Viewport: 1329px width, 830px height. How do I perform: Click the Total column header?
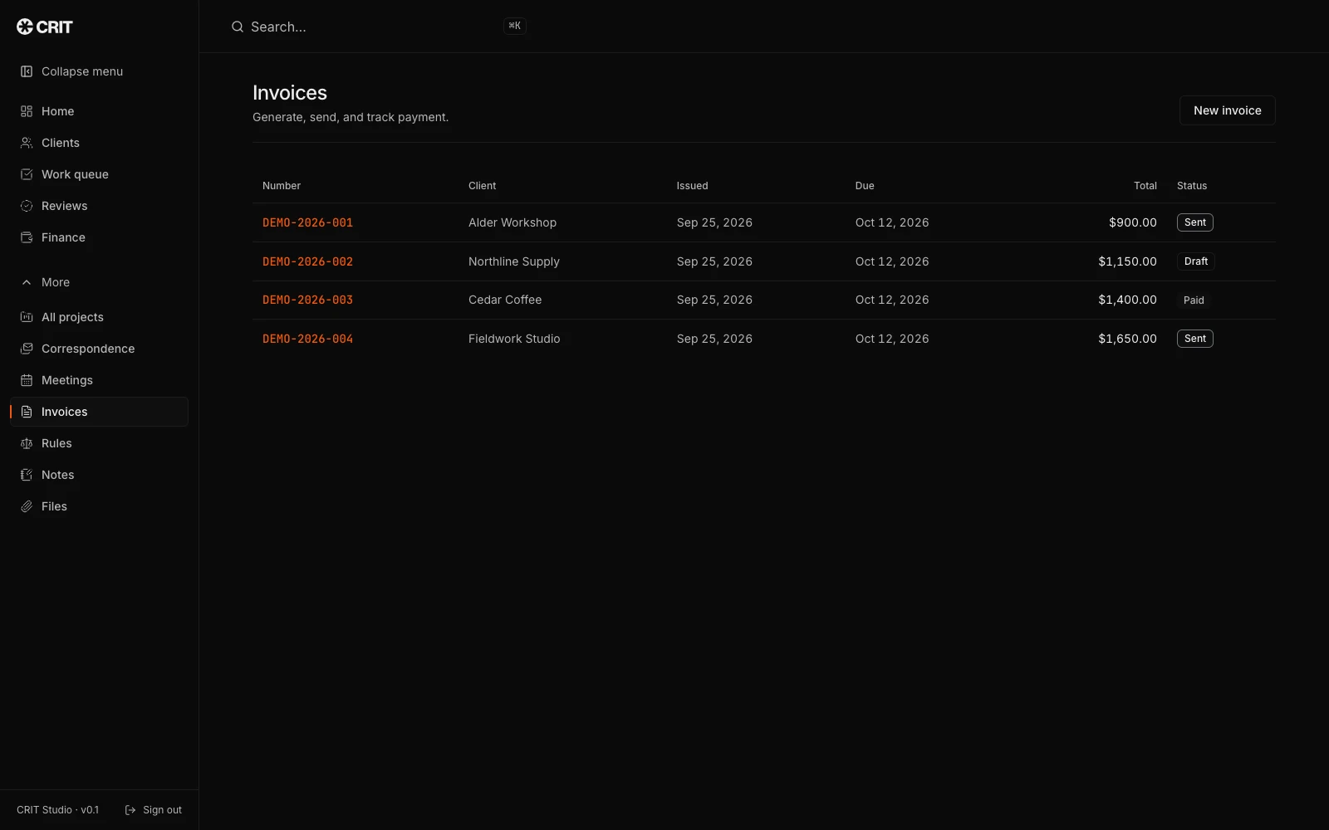tap(1145, 186)
